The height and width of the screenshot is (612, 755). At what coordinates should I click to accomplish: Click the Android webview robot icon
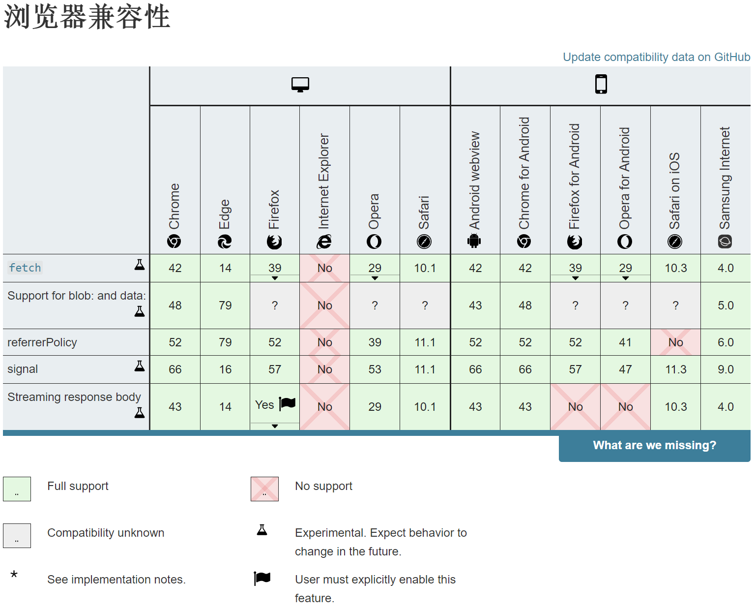coord(474,241)
